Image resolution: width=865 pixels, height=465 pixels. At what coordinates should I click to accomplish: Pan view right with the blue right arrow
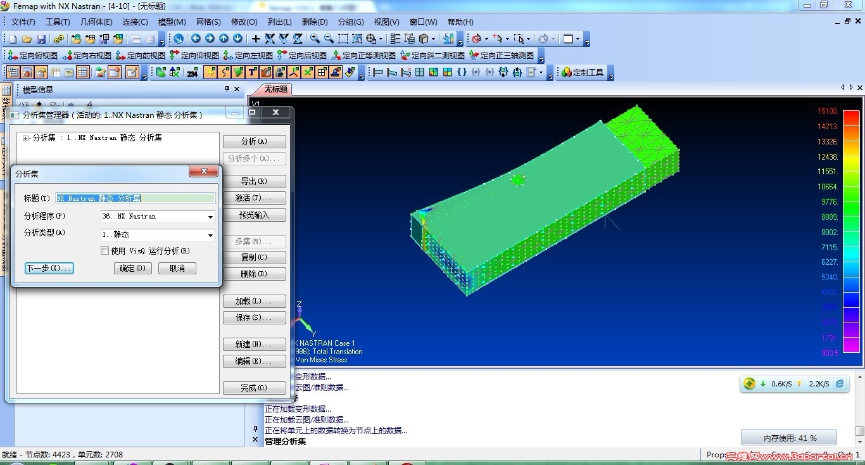pos(210,38)
